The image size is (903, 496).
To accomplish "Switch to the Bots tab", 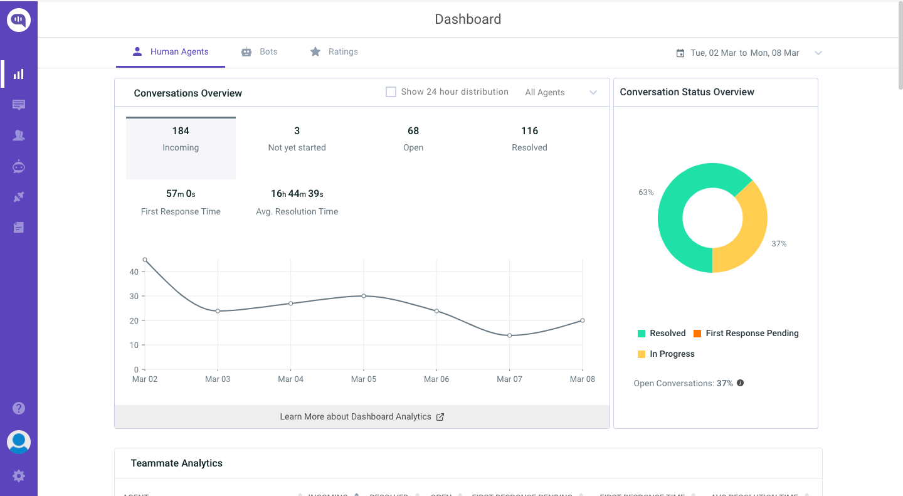I will [x=260, y=52].
